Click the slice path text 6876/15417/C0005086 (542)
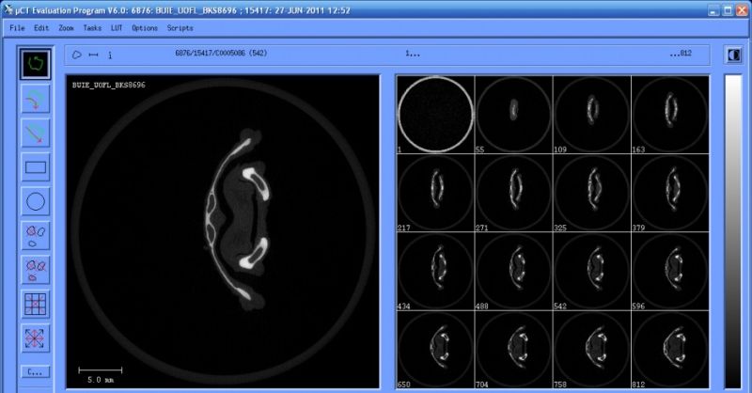Screen dimensions: 752x393 [221, 54]
